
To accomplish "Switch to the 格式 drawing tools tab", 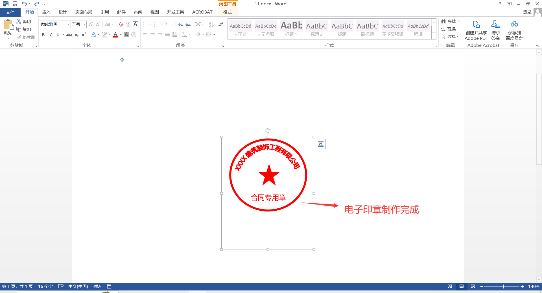I will [x=228, y=12].
